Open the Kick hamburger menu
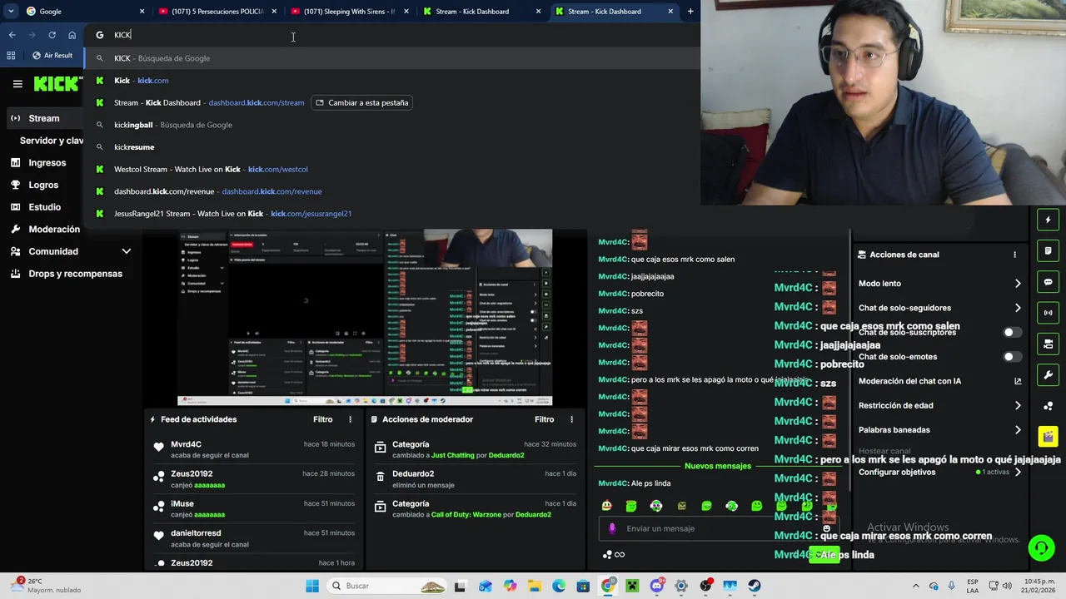1066x599 pixels. (17, 83)
